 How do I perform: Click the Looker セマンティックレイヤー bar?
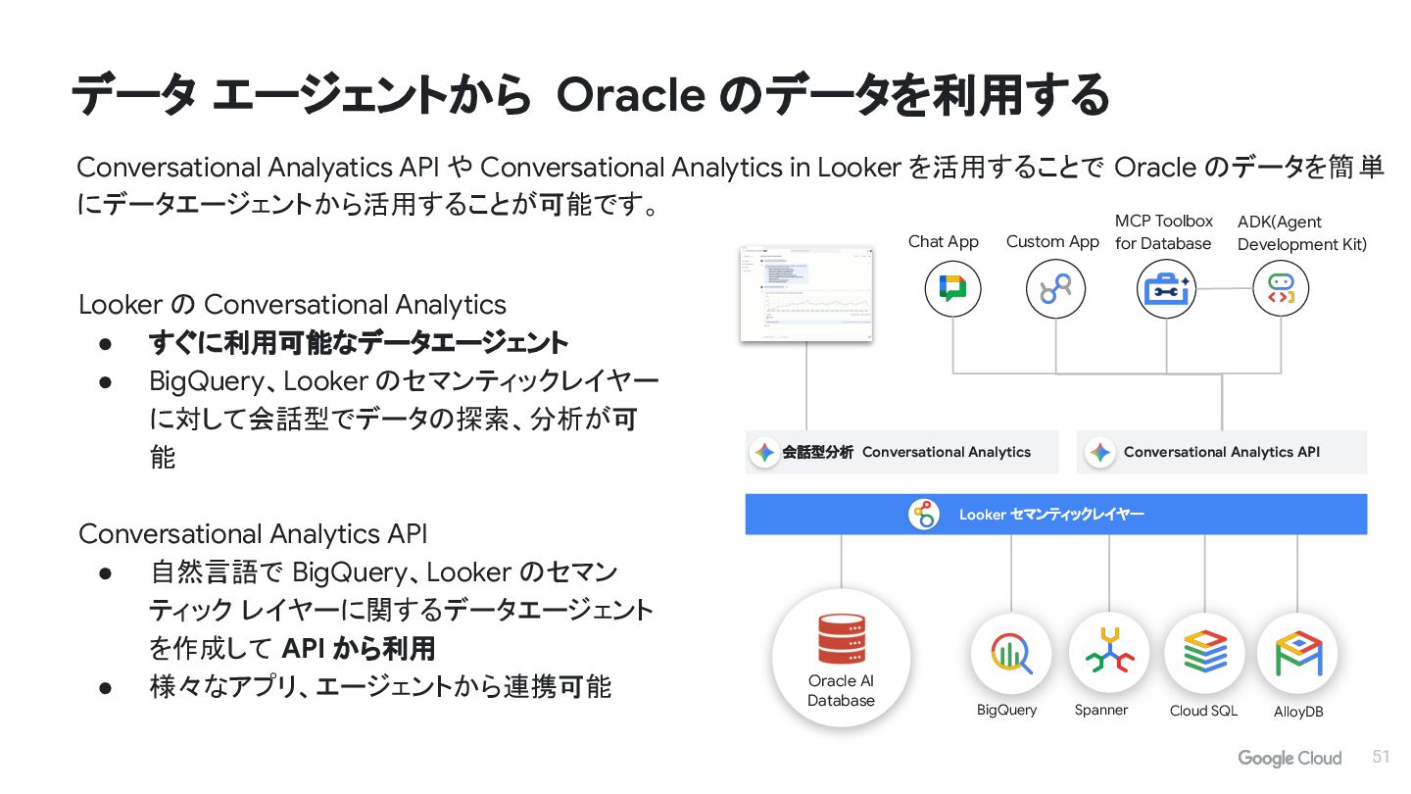pos(1056,514)
